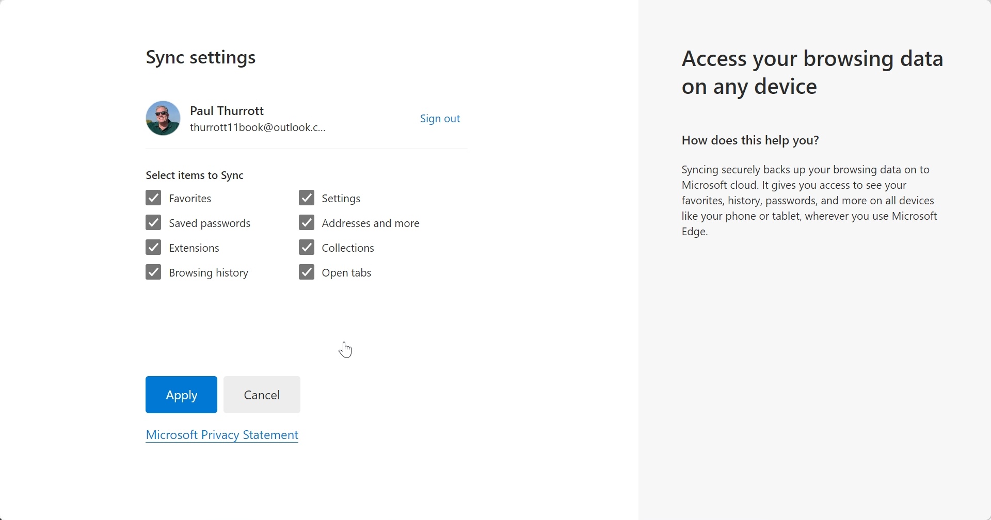Uncheck the Open tabs checkbox

click(307, 272)
